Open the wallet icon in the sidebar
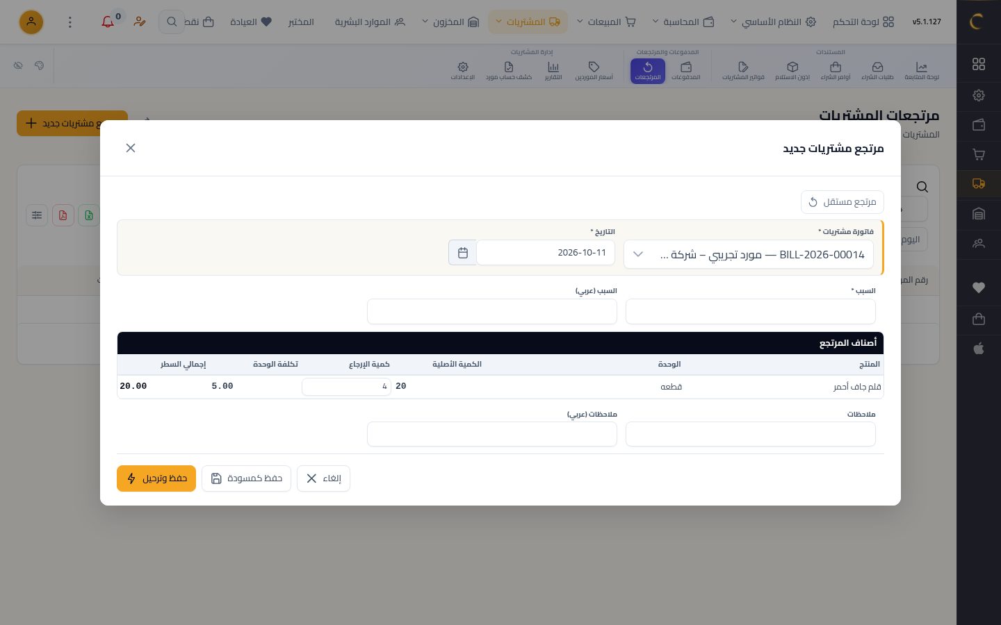 [979, 125]
